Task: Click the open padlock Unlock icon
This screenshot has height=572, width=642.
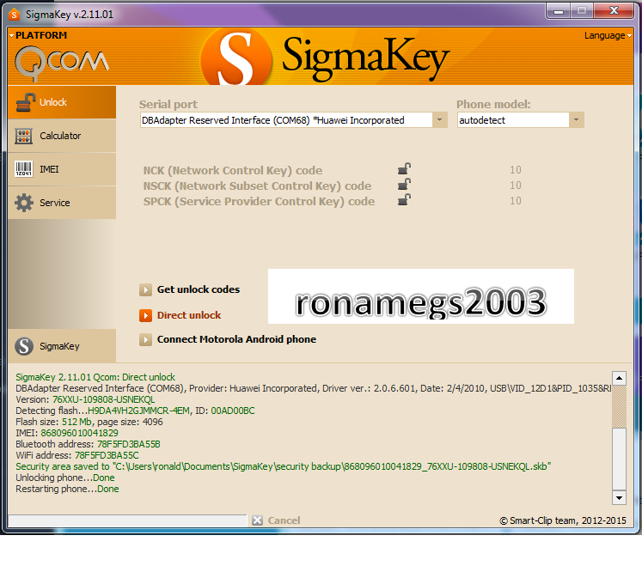Action: click(x=25, y=102)
